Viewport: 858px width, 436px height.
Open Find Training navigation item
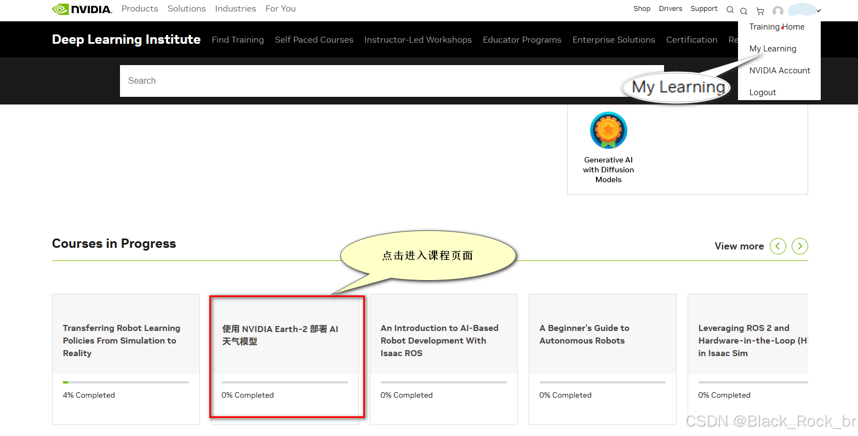click(x=238, y=40)
